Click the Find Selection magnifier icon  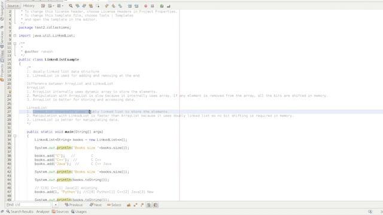(x=71, y=6)
